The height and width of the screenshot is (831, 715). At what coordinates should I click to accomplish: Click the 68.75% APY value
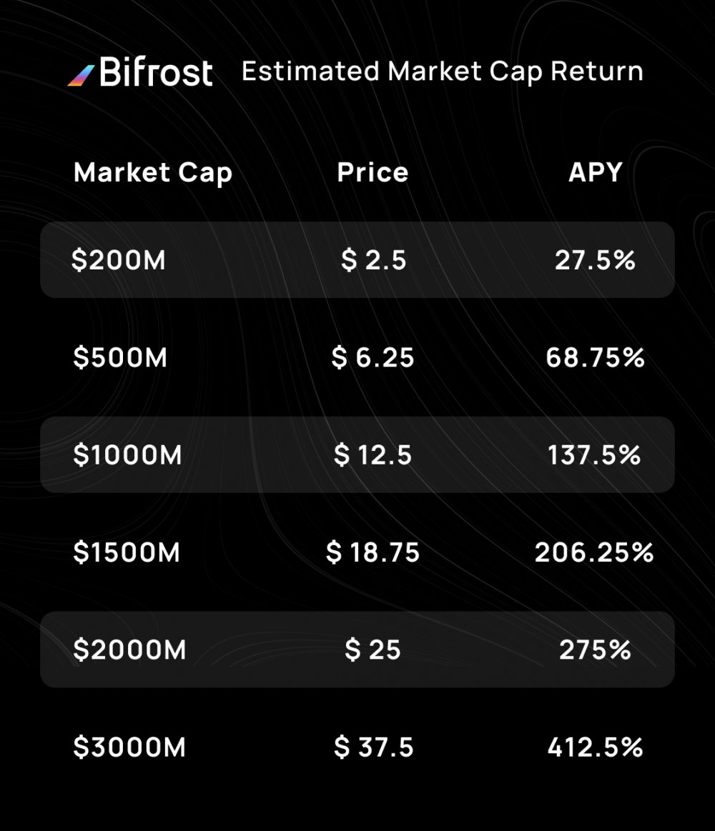[595, 358]
